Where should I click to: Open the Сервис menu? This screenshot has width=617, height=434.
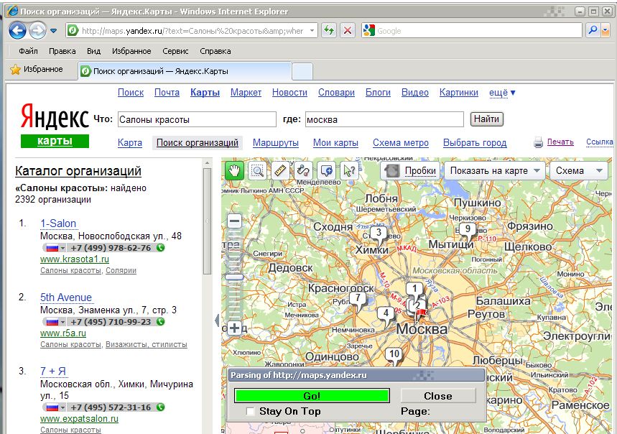(x=175, y=51)
